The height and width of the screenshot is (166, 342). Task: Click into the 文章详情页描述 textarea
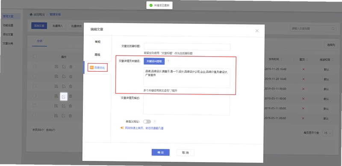(x=186, y=105)
